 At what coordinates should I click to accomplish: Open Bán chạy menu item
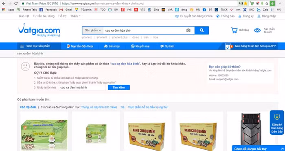point(112,46)
